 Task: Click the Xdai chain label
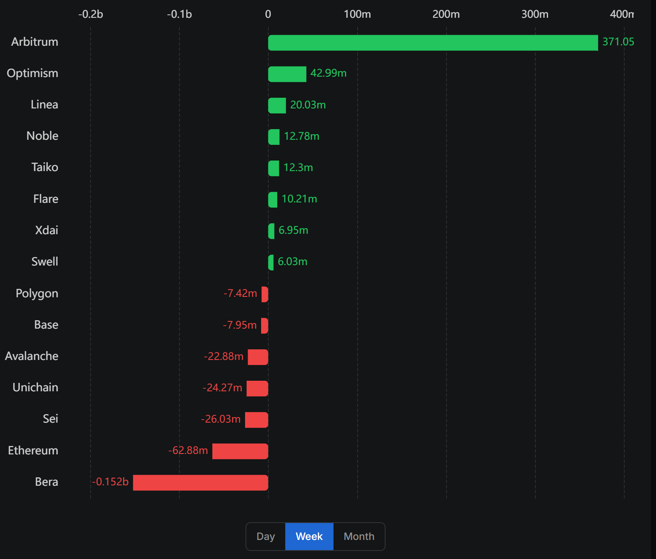pyautogui.click(x=47, y=230)
